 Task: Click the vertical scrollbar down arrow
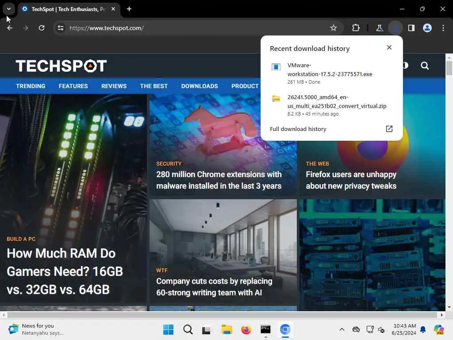[449, 307]
